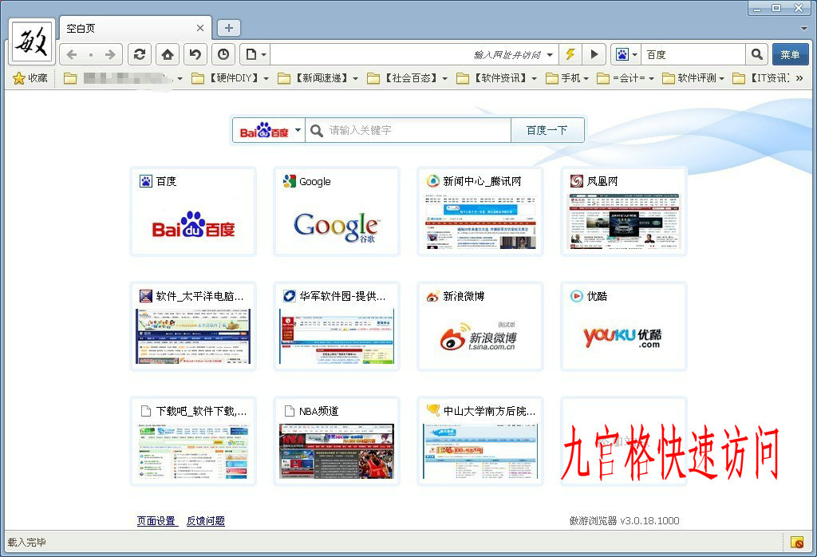Viewport: 817px width, 557px height.
Task: Open the 菜单 main menu button
Action: tap(790, 54)
